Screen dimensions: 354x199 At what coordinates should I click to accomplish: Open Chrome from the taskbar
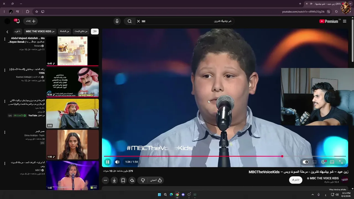click(x=177, y=195)
